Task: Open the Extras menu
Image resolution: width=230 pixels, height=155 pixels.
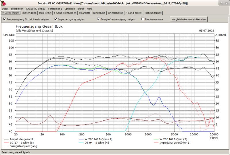Action: [81, 9]
